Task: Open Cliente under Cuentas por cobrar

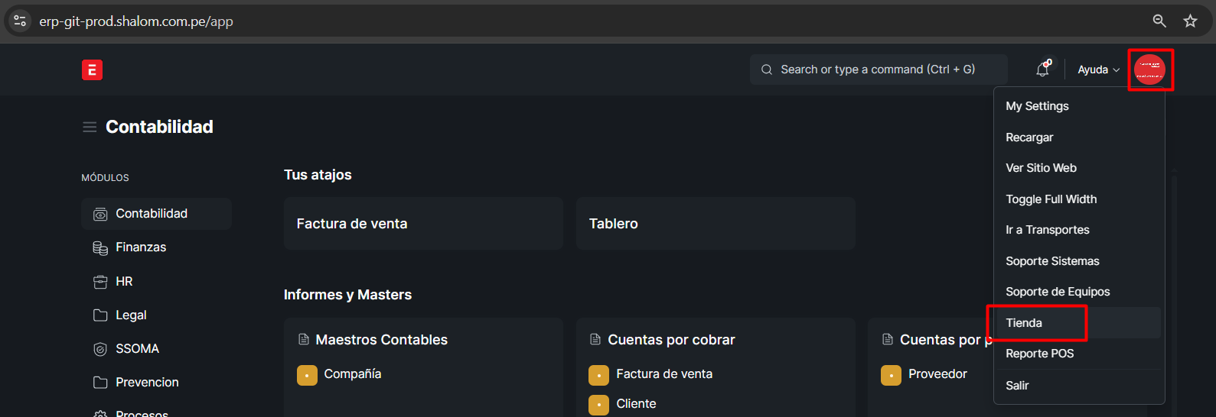Action: (636, 404)
